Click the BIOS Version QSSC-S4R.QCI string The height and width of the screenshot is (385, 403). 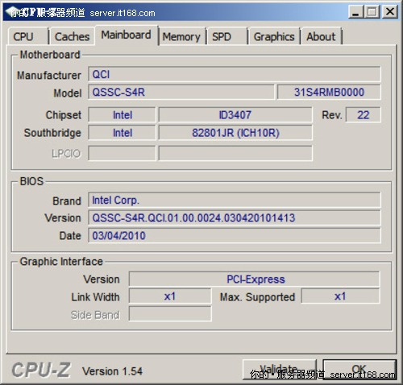pyautogui.click(x=235, y=217)
